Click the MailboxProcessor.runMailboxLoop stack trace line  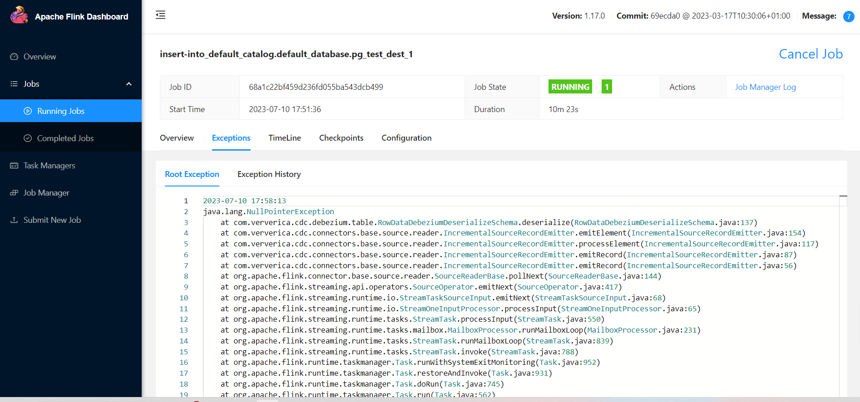[x=461, y=330]
